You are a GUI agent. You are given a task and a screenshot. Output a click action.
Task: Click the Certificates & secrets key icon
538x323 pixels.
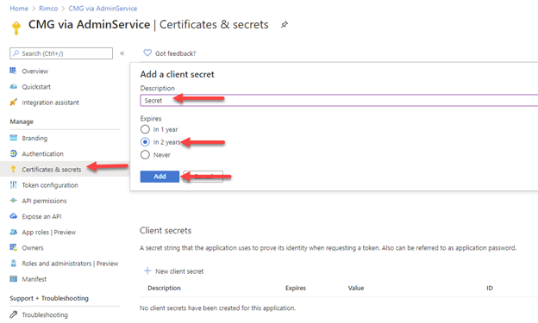click(x=13, y=169)
